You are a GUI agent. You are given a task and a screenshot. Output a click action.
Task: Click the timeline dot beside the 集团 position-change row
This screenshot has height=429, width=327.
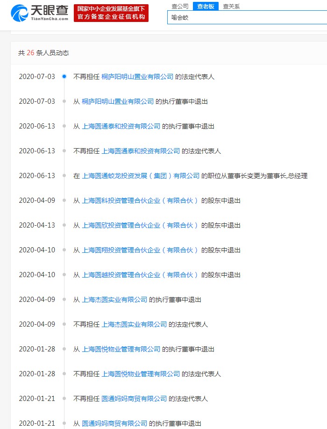(64, 176)
